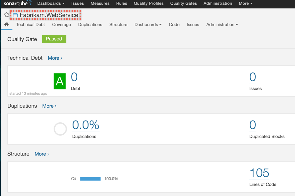
Task: Go to the project home icon tab
Action: pyautogui.click(x=7, y=24)
